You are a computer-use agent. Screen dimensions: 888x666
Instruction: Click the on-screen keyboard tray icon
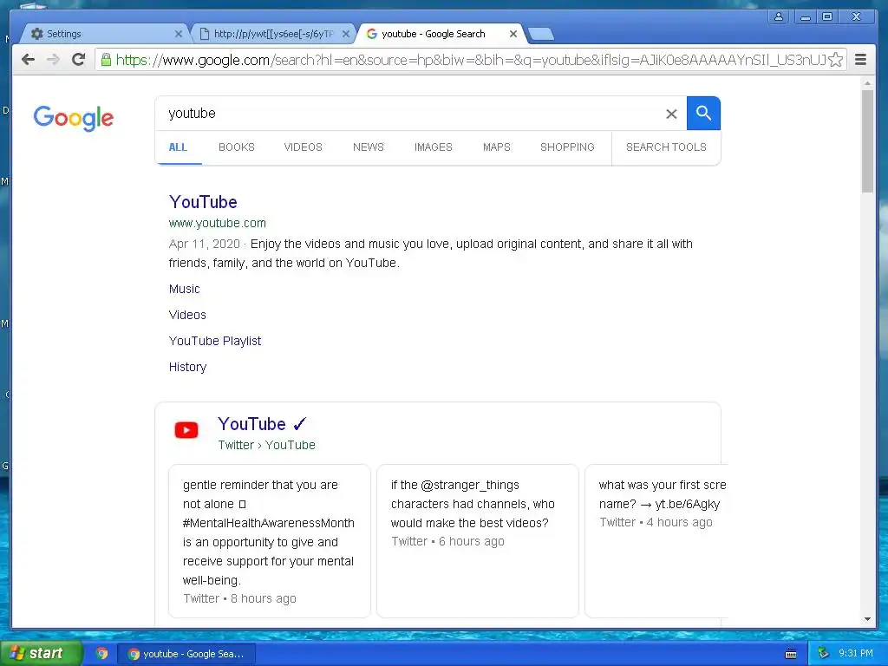(x=791, y=654)
